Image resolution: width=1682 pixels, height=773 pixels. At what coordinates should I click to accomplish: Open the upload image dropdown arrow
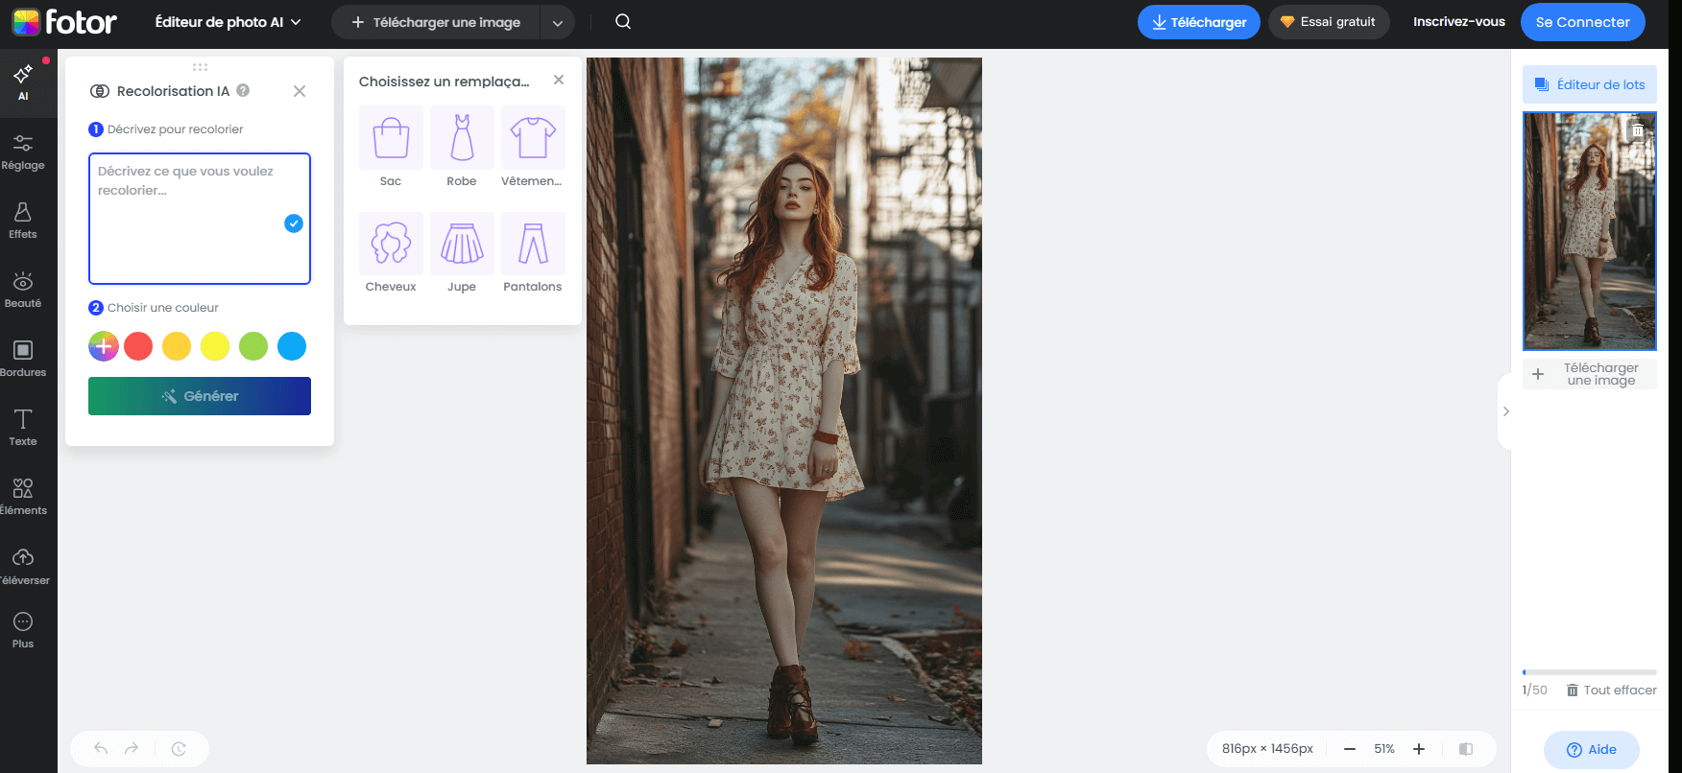click(x=558, y=23)
